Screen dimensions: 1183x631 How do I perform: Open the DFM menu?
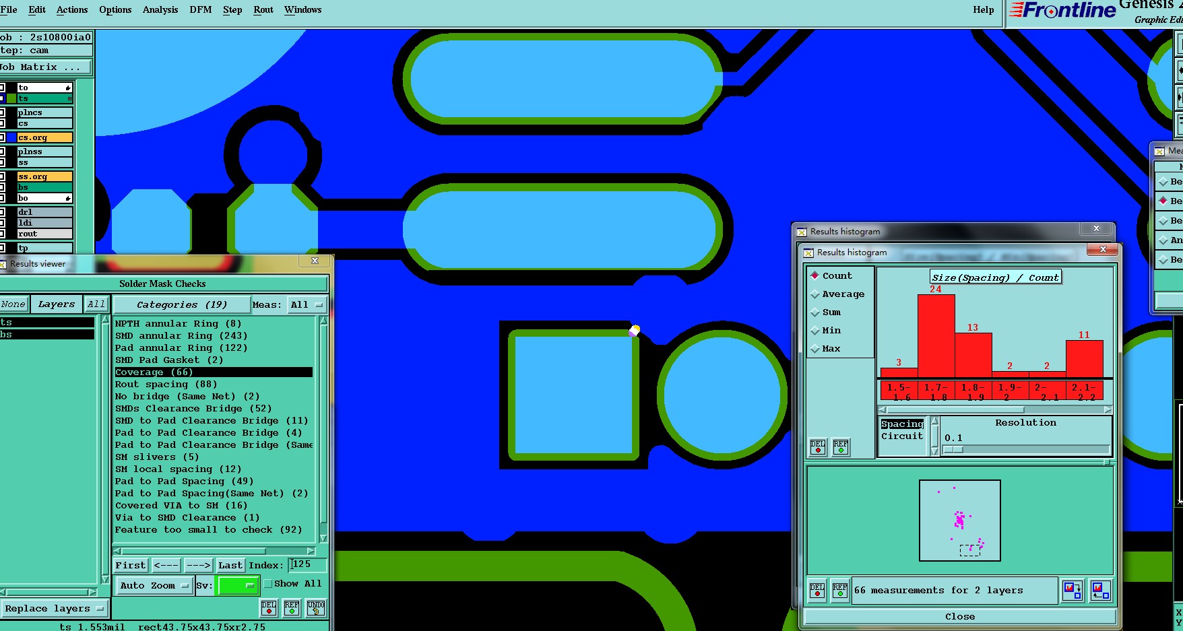(201, 9)
